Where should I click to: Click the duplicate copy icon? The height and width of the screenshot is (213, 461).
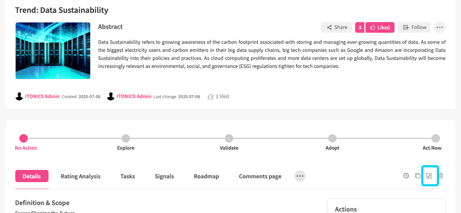(x=418, y=176)
